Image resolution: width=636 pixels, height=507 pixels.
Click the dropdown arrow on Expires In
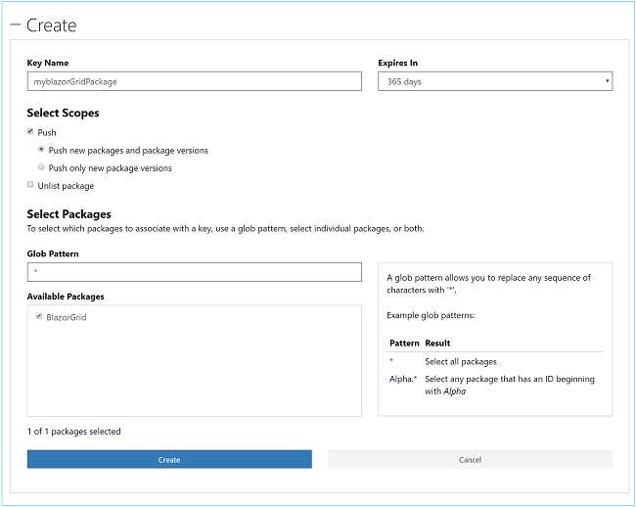click(x=607, y=81)
